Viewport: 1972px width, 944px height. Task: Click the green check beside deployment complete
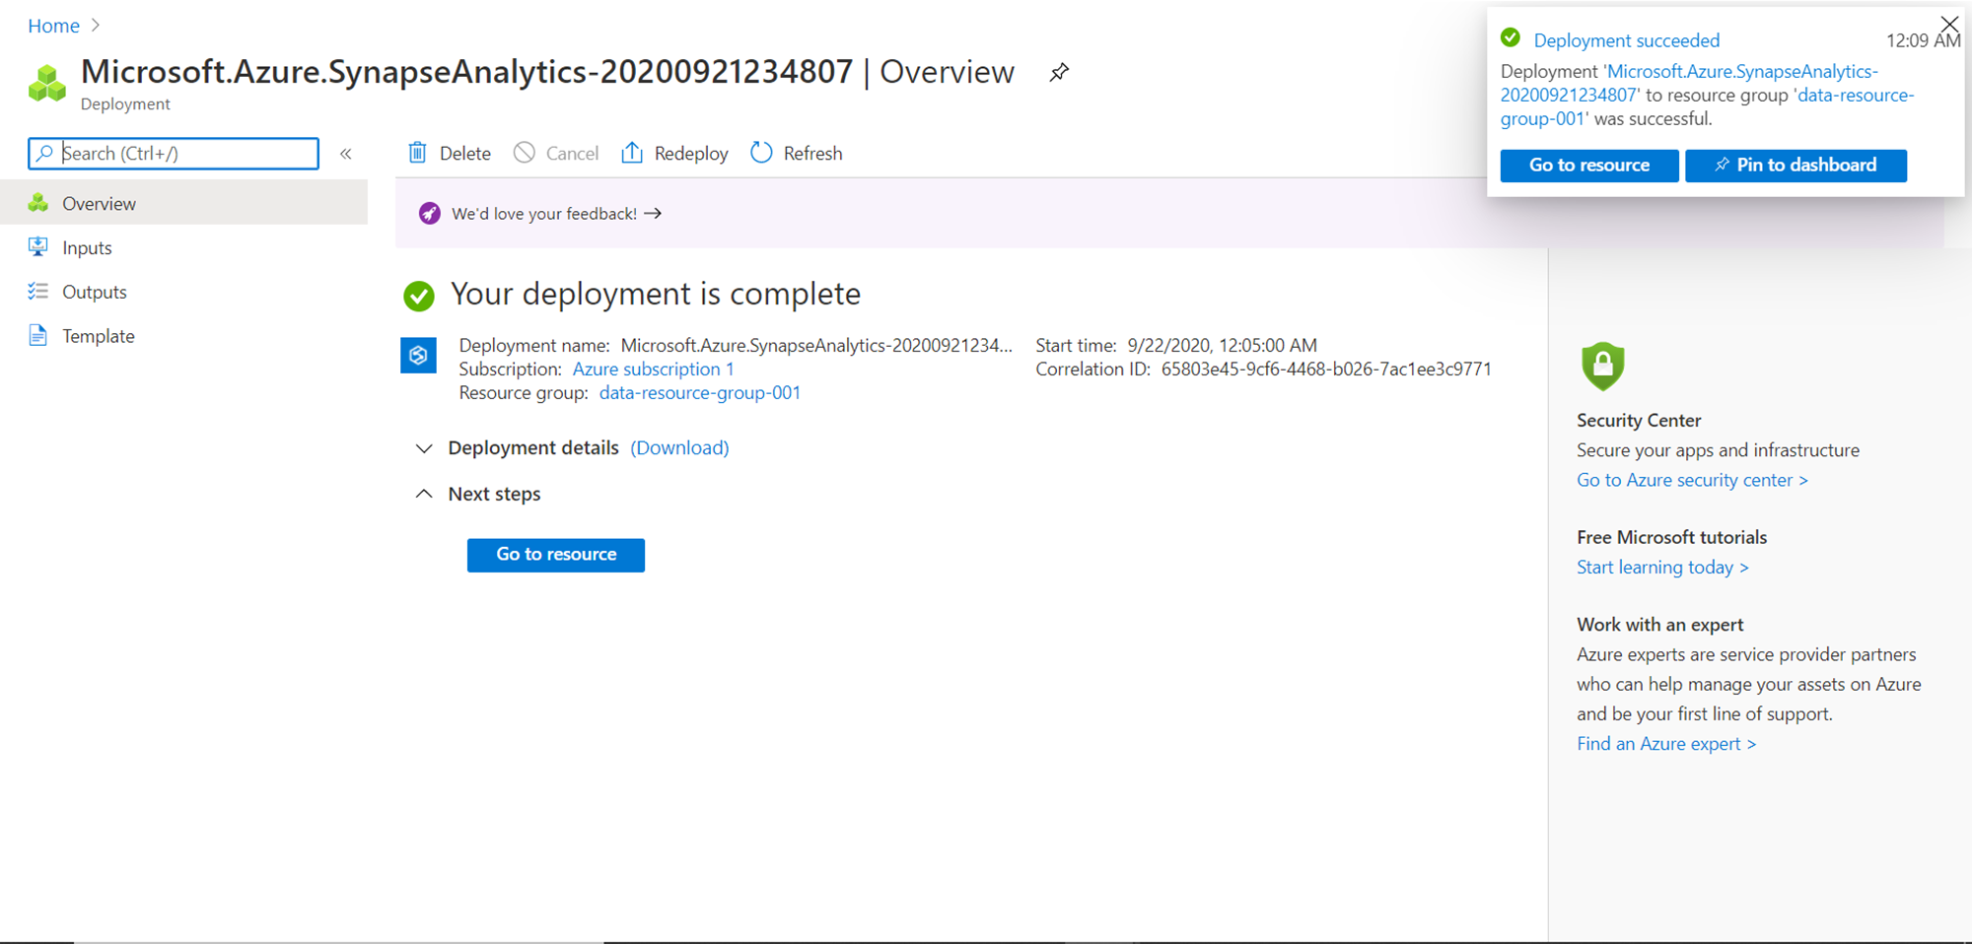coord(419,296)
